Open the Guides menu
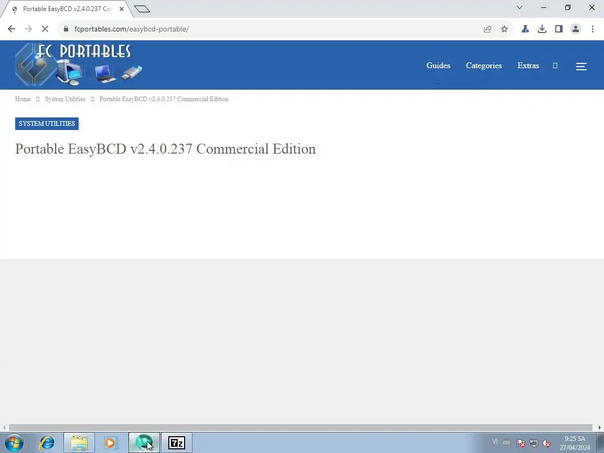Viewport: 604px width, 453px height. [438, 66]
